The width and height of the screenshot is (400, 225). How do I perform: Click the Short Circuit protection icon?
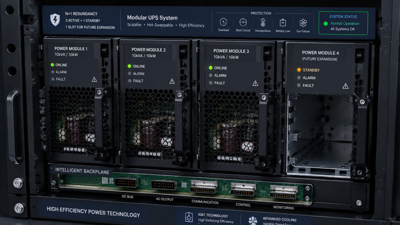click(243, 22)
